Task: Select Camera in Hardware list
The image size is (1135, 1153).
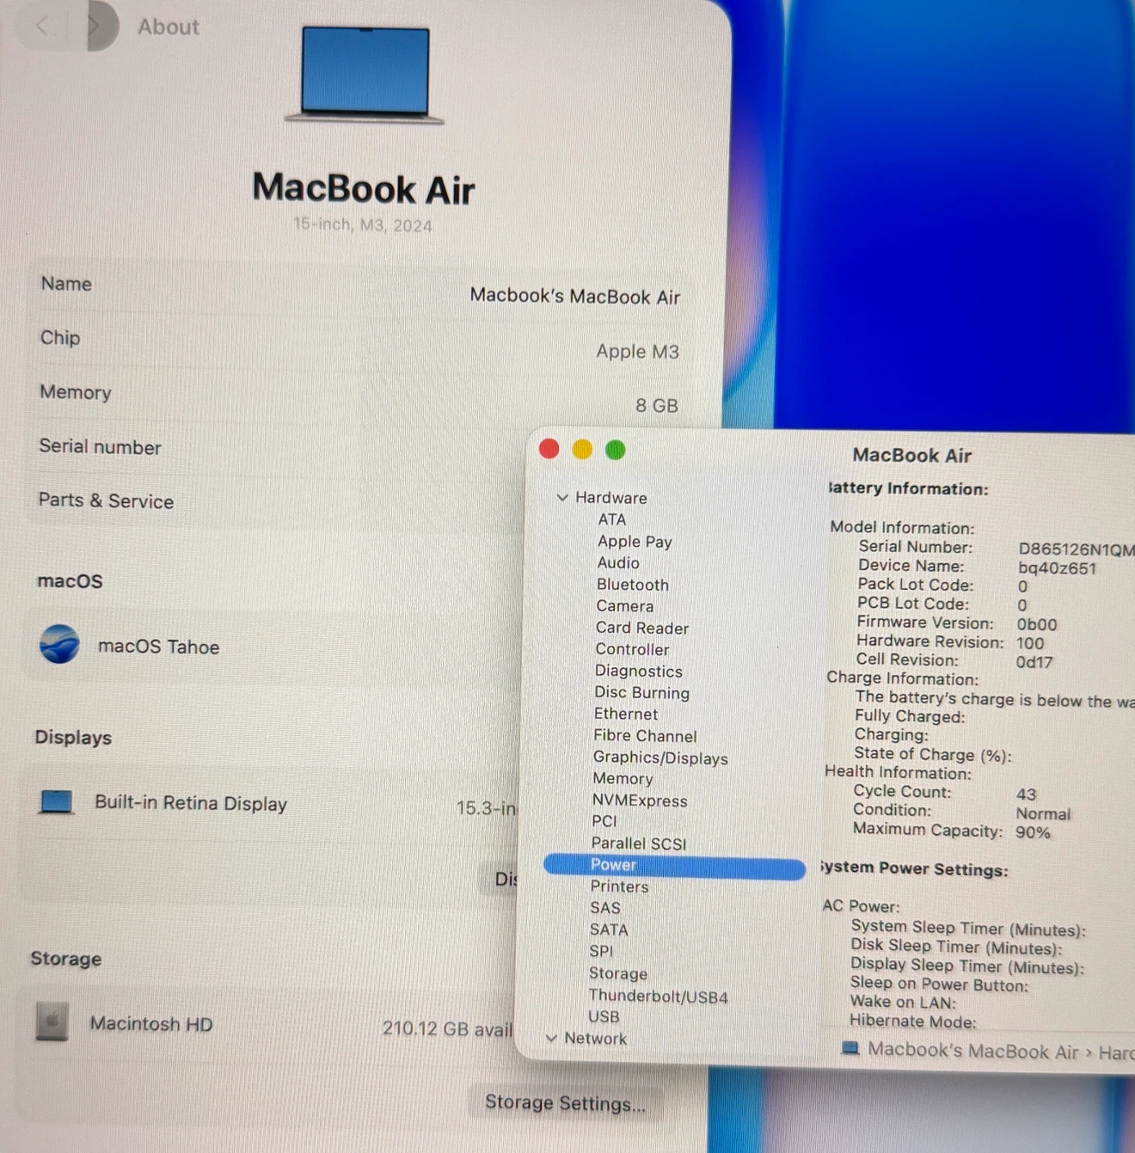Action: [625, 605]
